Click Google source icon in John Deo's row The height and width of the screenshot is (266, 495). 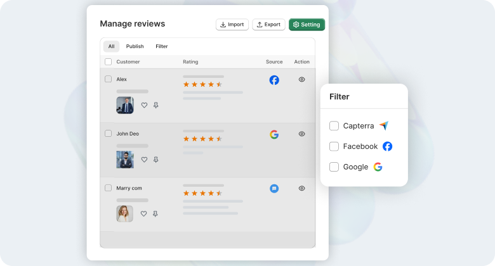click(x=274, y=134)
